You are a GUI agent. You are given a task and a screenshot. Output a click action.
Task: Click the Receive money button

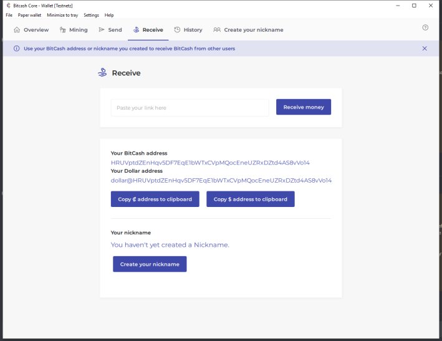pyautogui.click(x=304, y=107)
